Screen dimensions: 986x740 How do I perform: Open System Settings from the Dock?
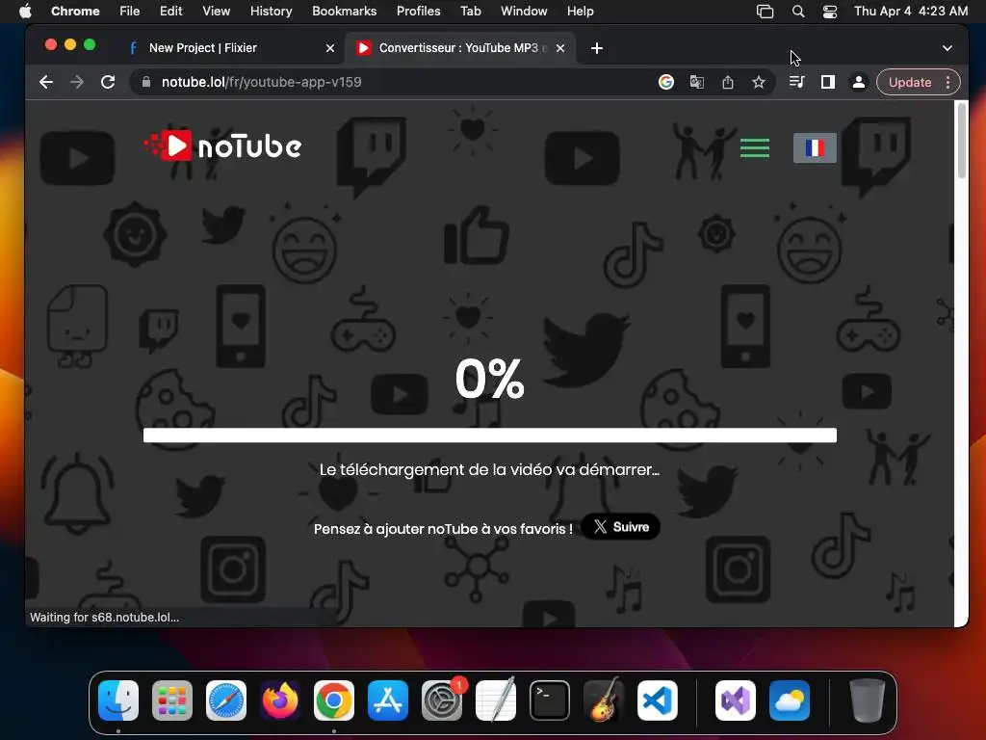coord(441,700)
